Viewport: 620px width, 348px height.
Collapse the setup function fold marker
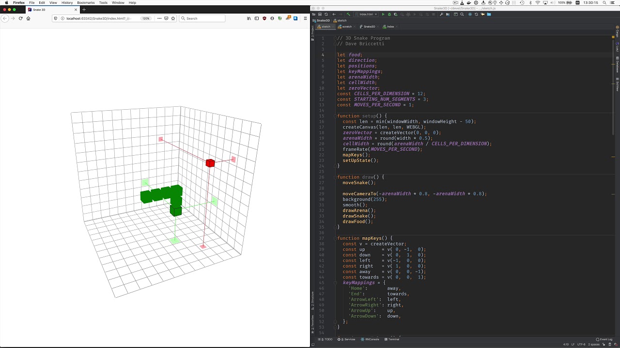[335, 116]
